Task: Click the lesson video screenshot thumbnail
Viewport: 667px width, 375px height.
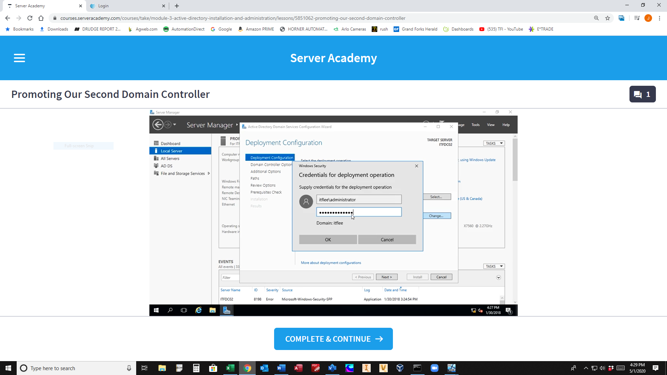Action: tap(333, 212)
